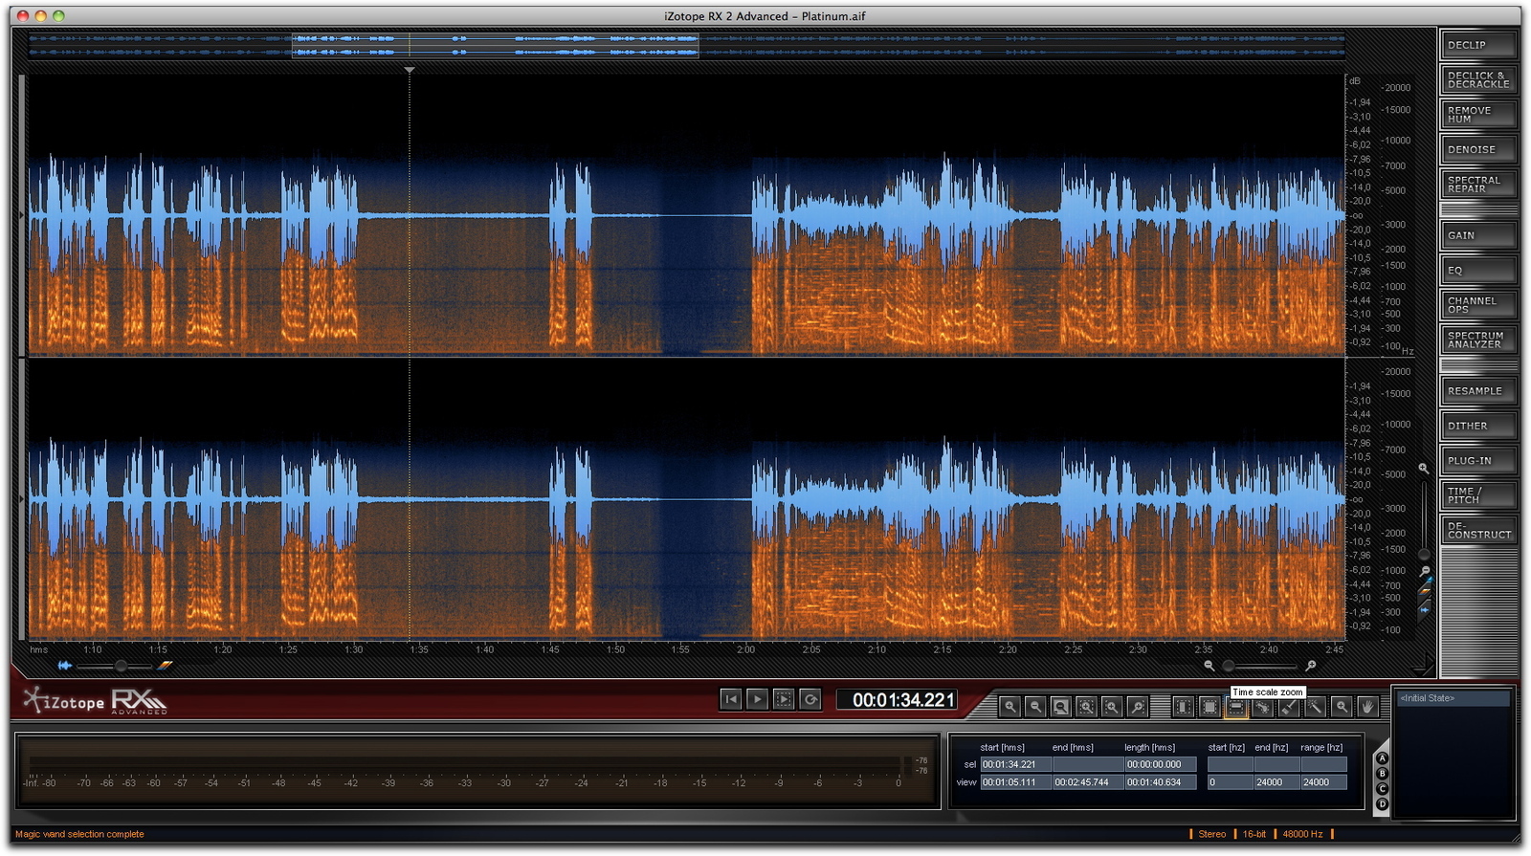The height and width of the screenshot is (856, 1531).
Task: Click the 48000 Hz status bar entry
Action: (x=1302, y=834)
